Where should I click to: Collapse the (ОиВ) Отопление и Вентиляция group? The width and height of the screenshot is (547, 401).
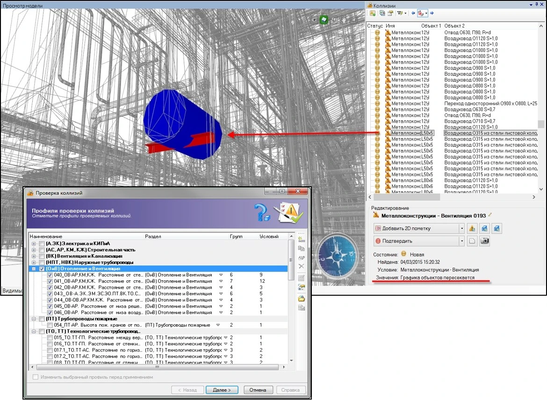coord(34,269)
